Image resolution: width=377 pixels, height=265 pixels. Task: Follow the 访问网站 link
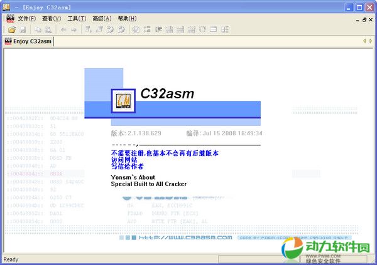(124, 160)
